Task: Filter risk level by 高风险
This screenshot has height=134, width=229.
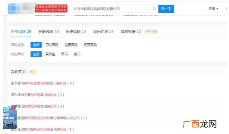Action: click(x=50, y=54)
